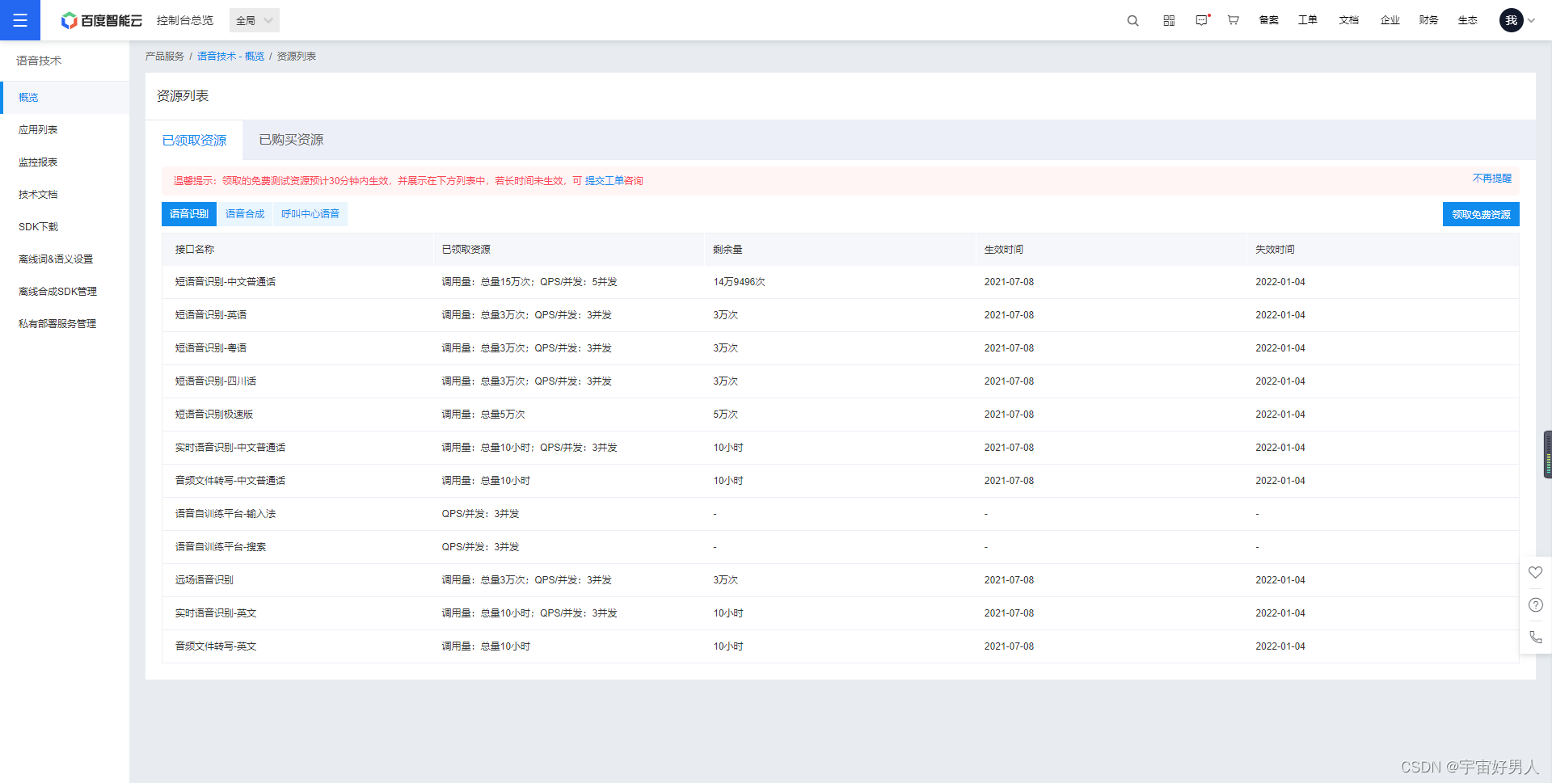This screenshot has width=1552, height=783.
Task: Select 概览 in the sidebar
Action: coord(65,97)
